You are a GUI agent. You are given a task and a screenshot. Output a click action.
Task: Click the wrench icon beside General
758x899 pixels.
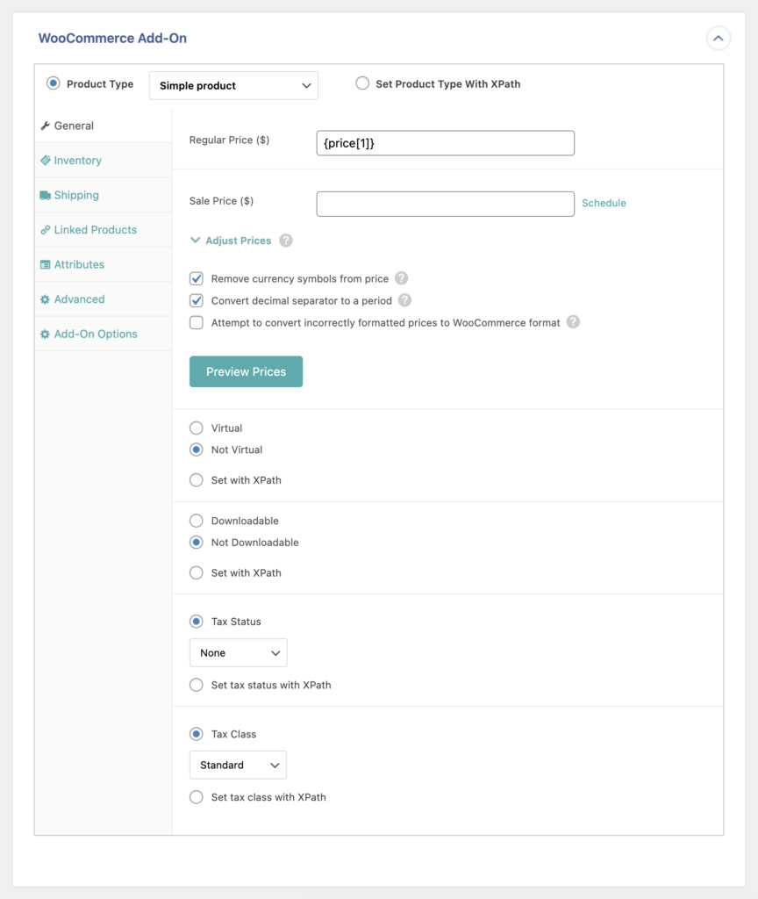click(46, 125)
